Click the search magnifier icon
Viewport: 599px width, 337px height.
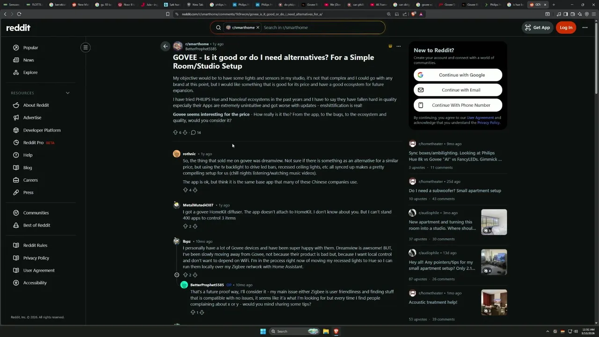218,28
